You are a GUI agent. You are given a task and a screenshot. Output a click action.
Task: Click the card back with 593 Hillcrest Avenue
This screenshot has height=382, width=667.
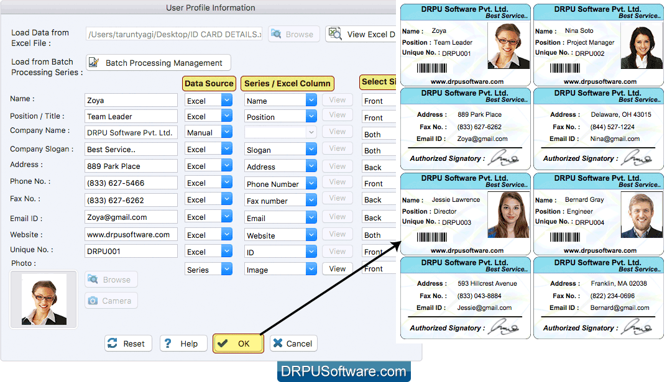[x=466, y=298]
